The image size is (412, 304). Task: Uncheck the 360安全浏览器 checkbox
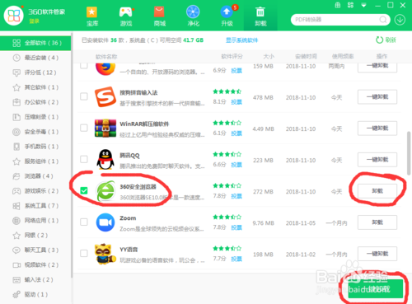[x=84, y=190]
